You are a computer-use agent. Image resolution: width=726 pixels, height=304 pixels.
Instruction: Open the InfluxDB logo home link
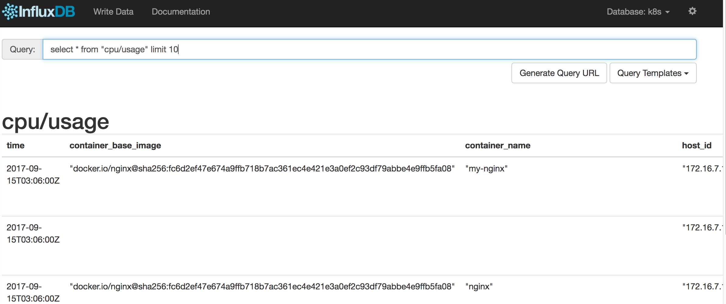[38, 12]
